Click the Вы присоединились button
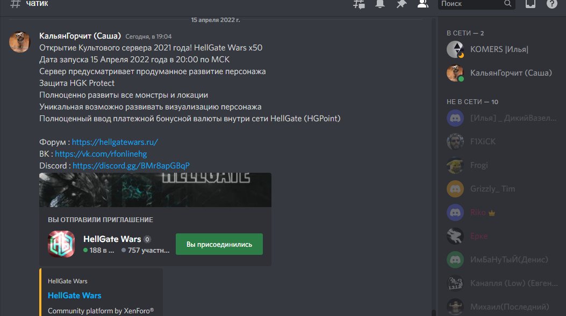Screen dimensions: 566x316 pos(219,244)
